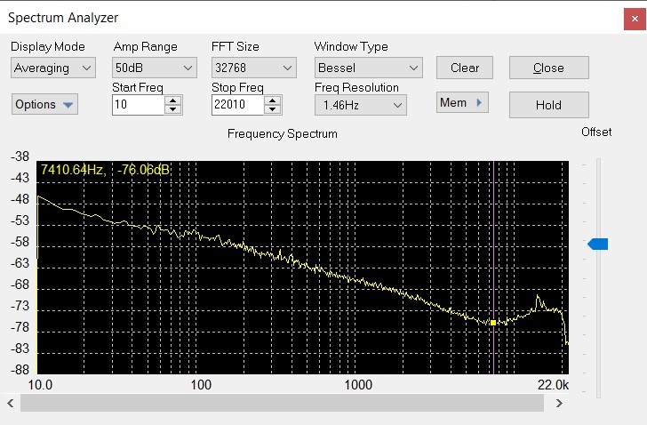The image size is (647, 425).
Task: Click into the Stop Freq input field
Action: 237,105
